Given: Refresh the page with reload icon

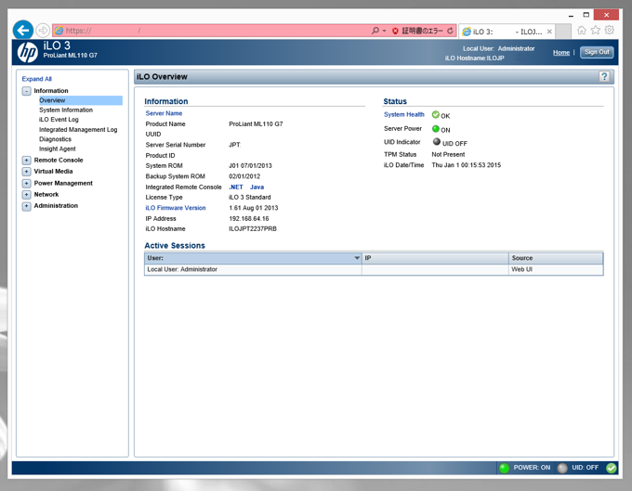Looking at the screenshot, I should click(450, 31).
